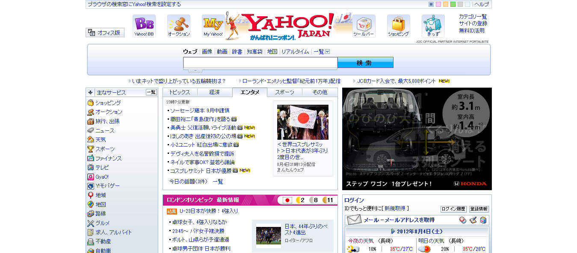Expand the small handle below the search box
The image size is (577, 253).
click(195, 71)
